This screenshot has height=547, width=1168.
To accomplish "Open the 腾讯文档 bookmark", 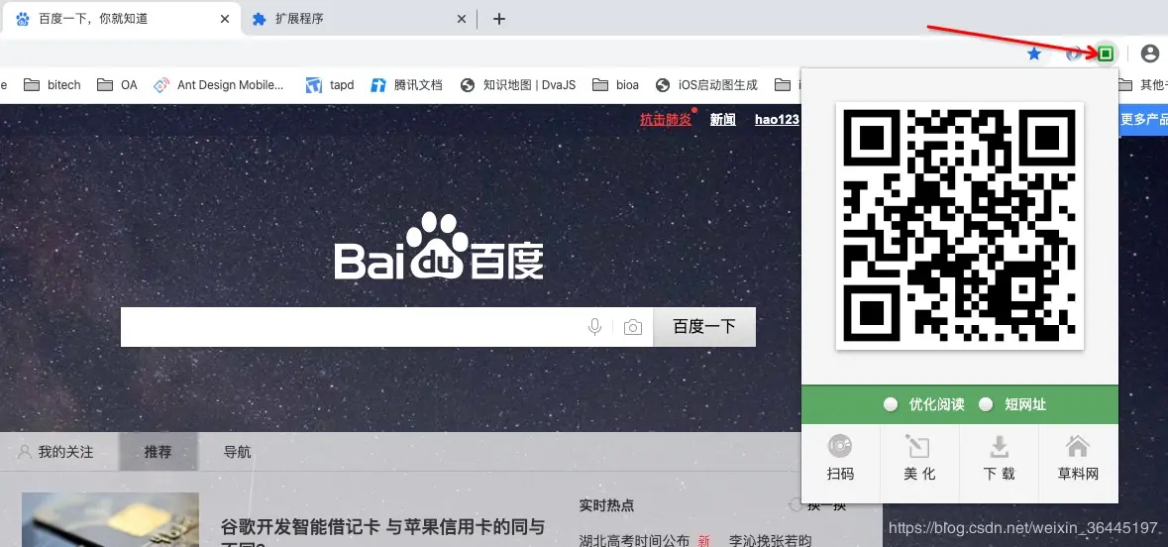I will [x=407, y=85].
